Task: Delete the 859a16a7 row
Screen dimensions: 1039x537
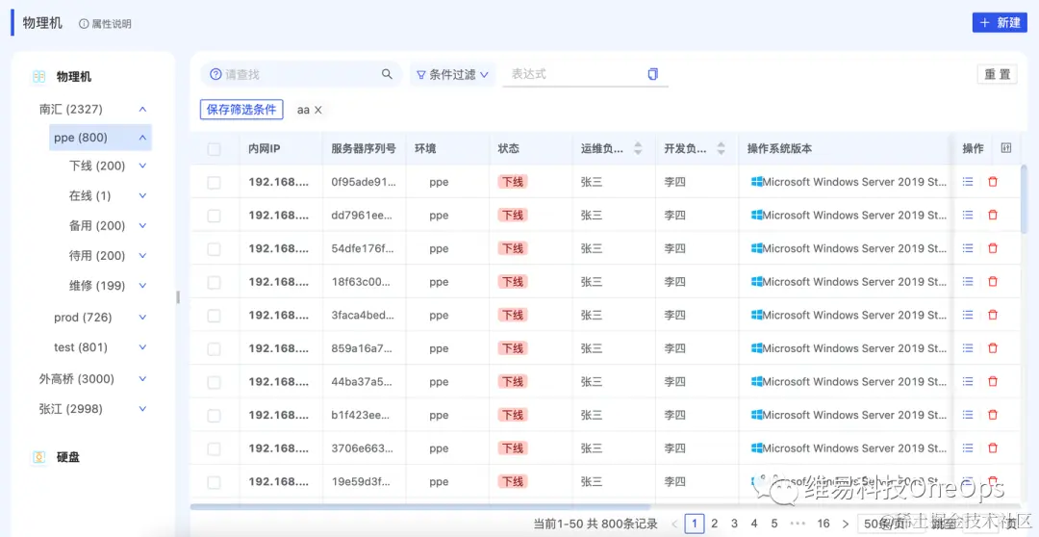Action: pos(993,348)
